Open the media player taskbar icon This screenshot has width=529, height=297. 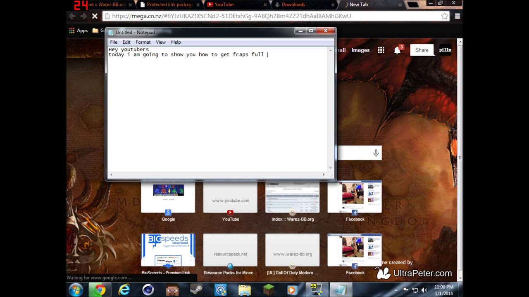(293, 290)
